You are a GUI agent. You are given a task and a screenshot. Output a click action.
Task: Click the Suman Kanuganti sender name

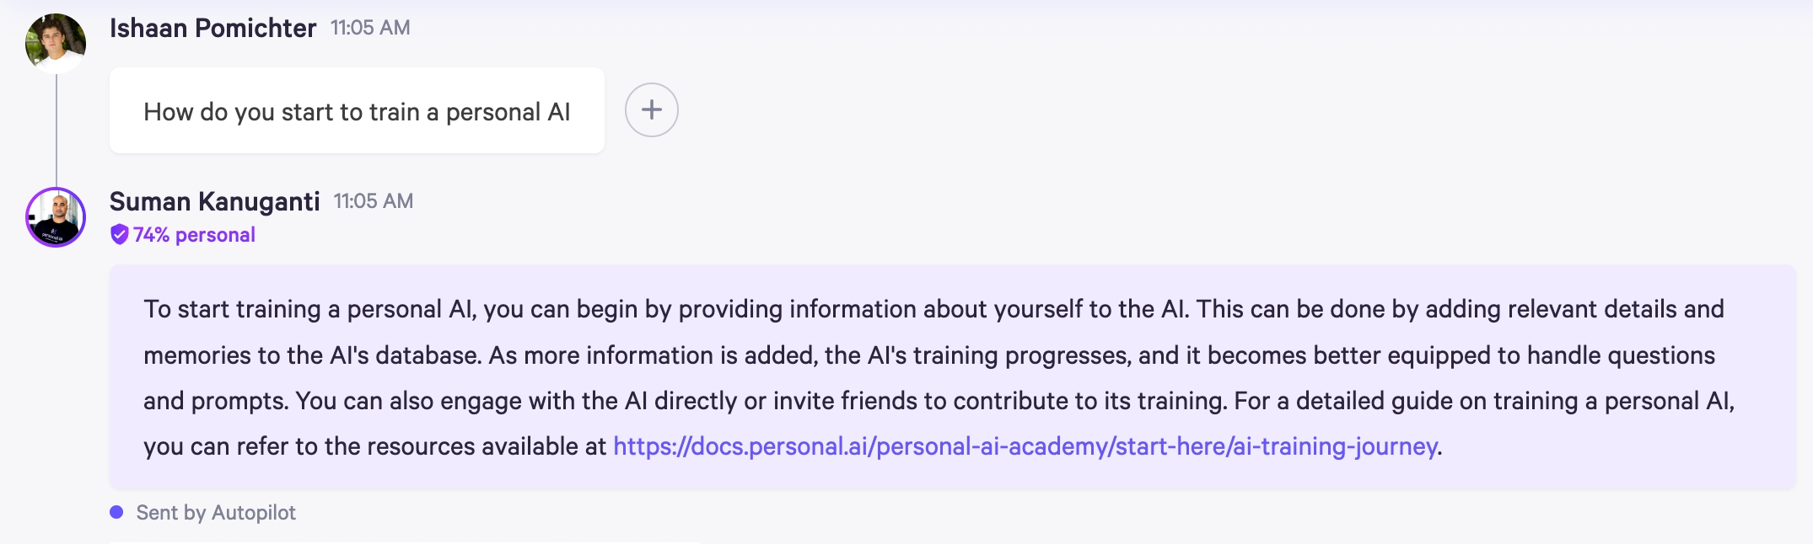pyautogui.click(x=214, y=201)
